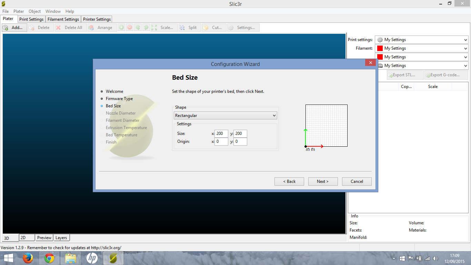Switch to the Print Settings tab

[31, 19]
